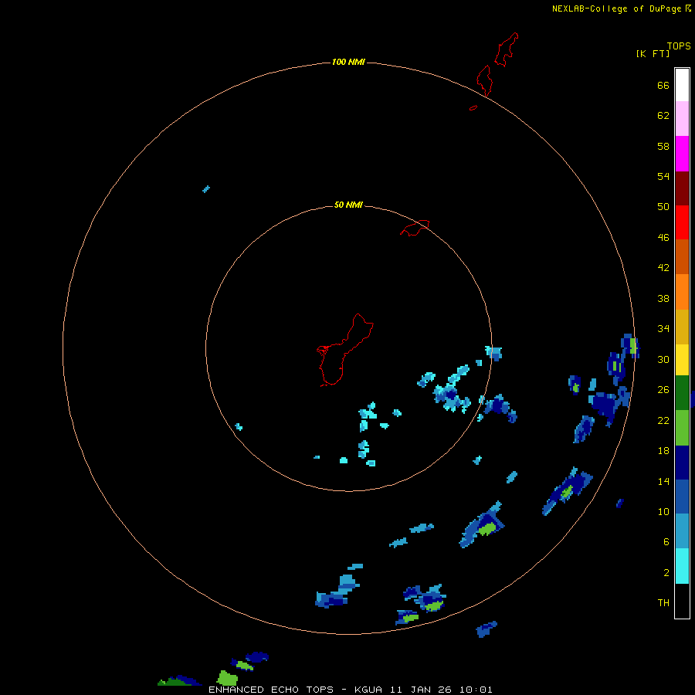Click "ENHANCED ECHO TOPS" in the footer
Viewport: 695px width, 695px height.
click(271, 690)
